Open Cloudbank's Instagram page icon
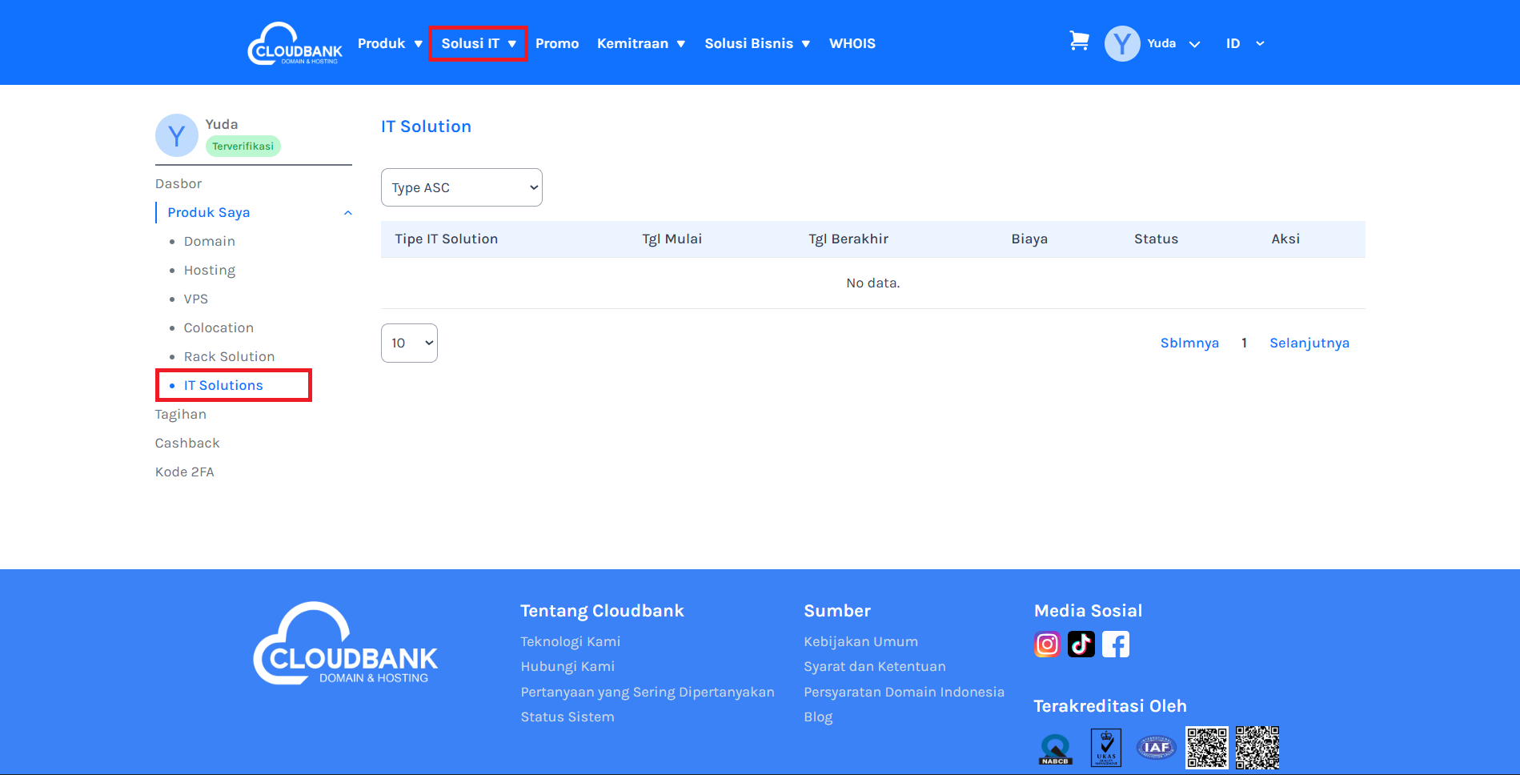1520x775 pixels. 1047,644
